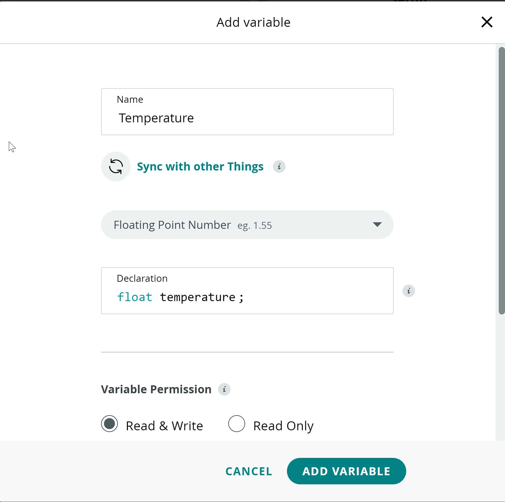This screenshot has height=502, width=505.
Task: Open Sync with other Things link
Action: 200,166
